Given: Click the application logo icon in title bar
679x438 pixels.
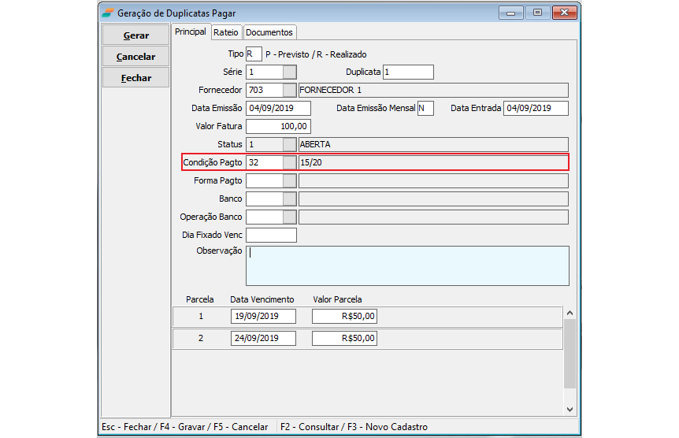Looking at the screenshot, I should pyautogui.click(x=106, y=13).
